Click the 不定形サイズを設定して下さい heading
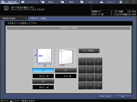Screen dimensions: 137x102 pyautogui.click(x=22, y=23)
